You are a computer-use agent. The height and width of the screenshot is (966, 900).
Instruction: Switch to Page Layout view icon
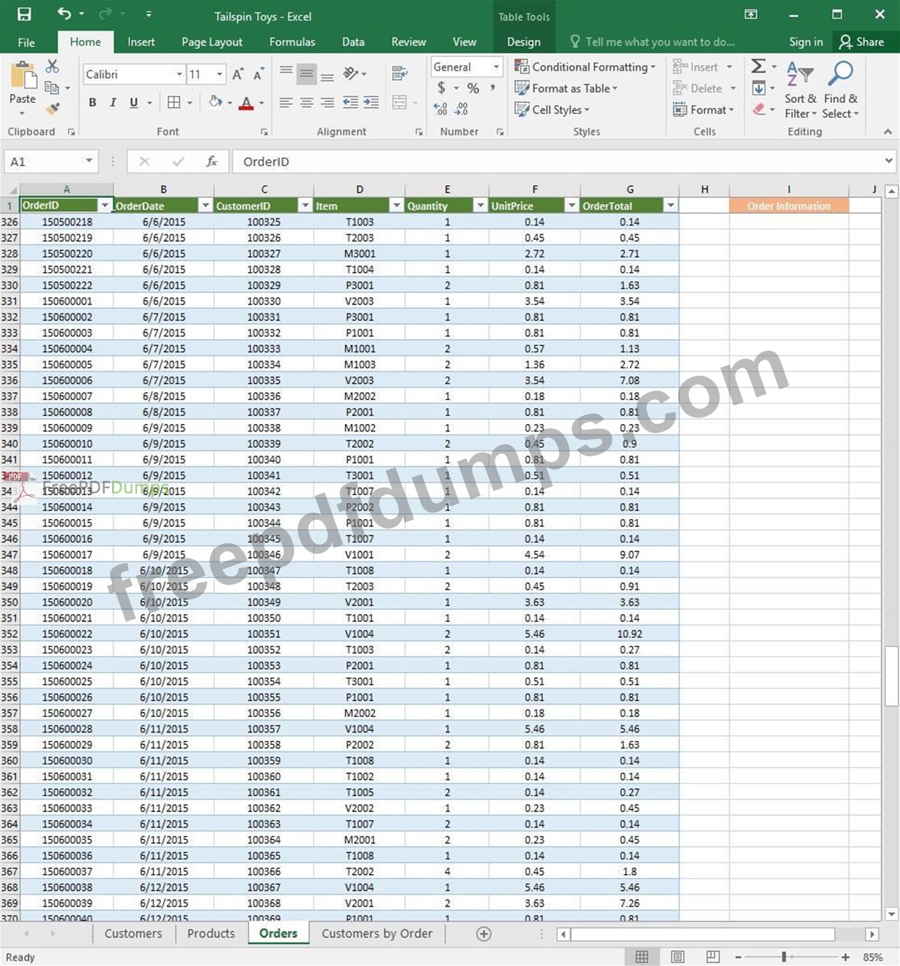click(x=677, y=957)
